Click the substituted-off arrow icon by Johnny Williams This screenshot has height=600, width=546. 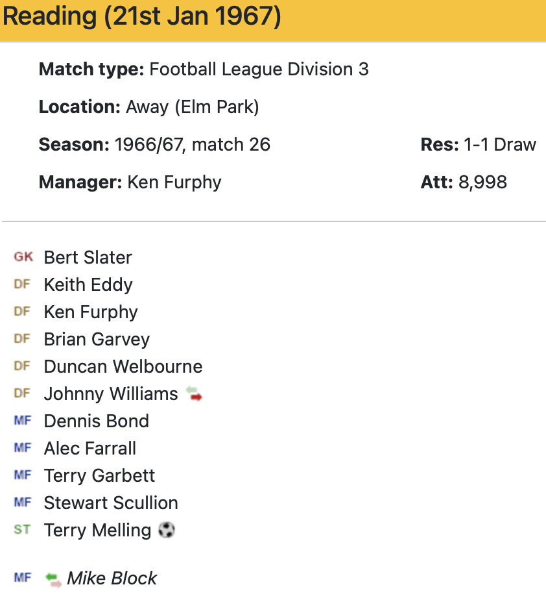194,394
